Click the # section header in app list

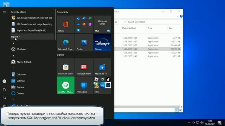tap(13, 43)
